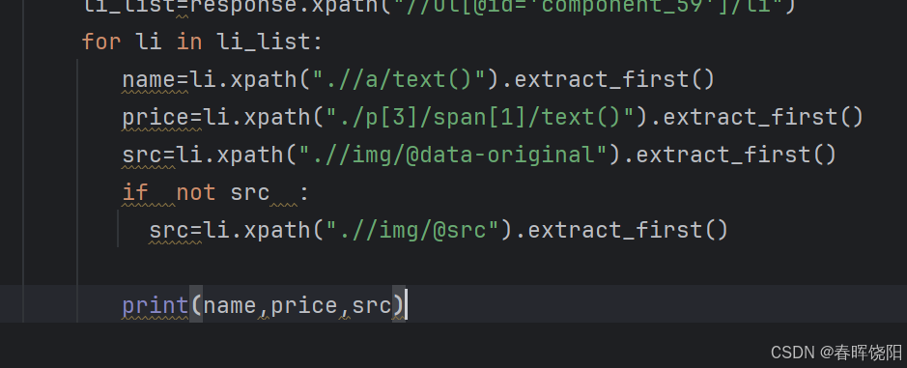Click 'price' inside the print arguments

click(304, 305)
